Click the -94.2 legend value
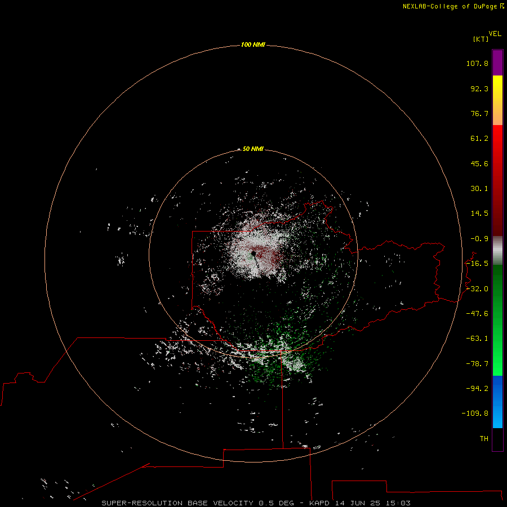Viewport: 507px width, 507px height. coord(477,388)
